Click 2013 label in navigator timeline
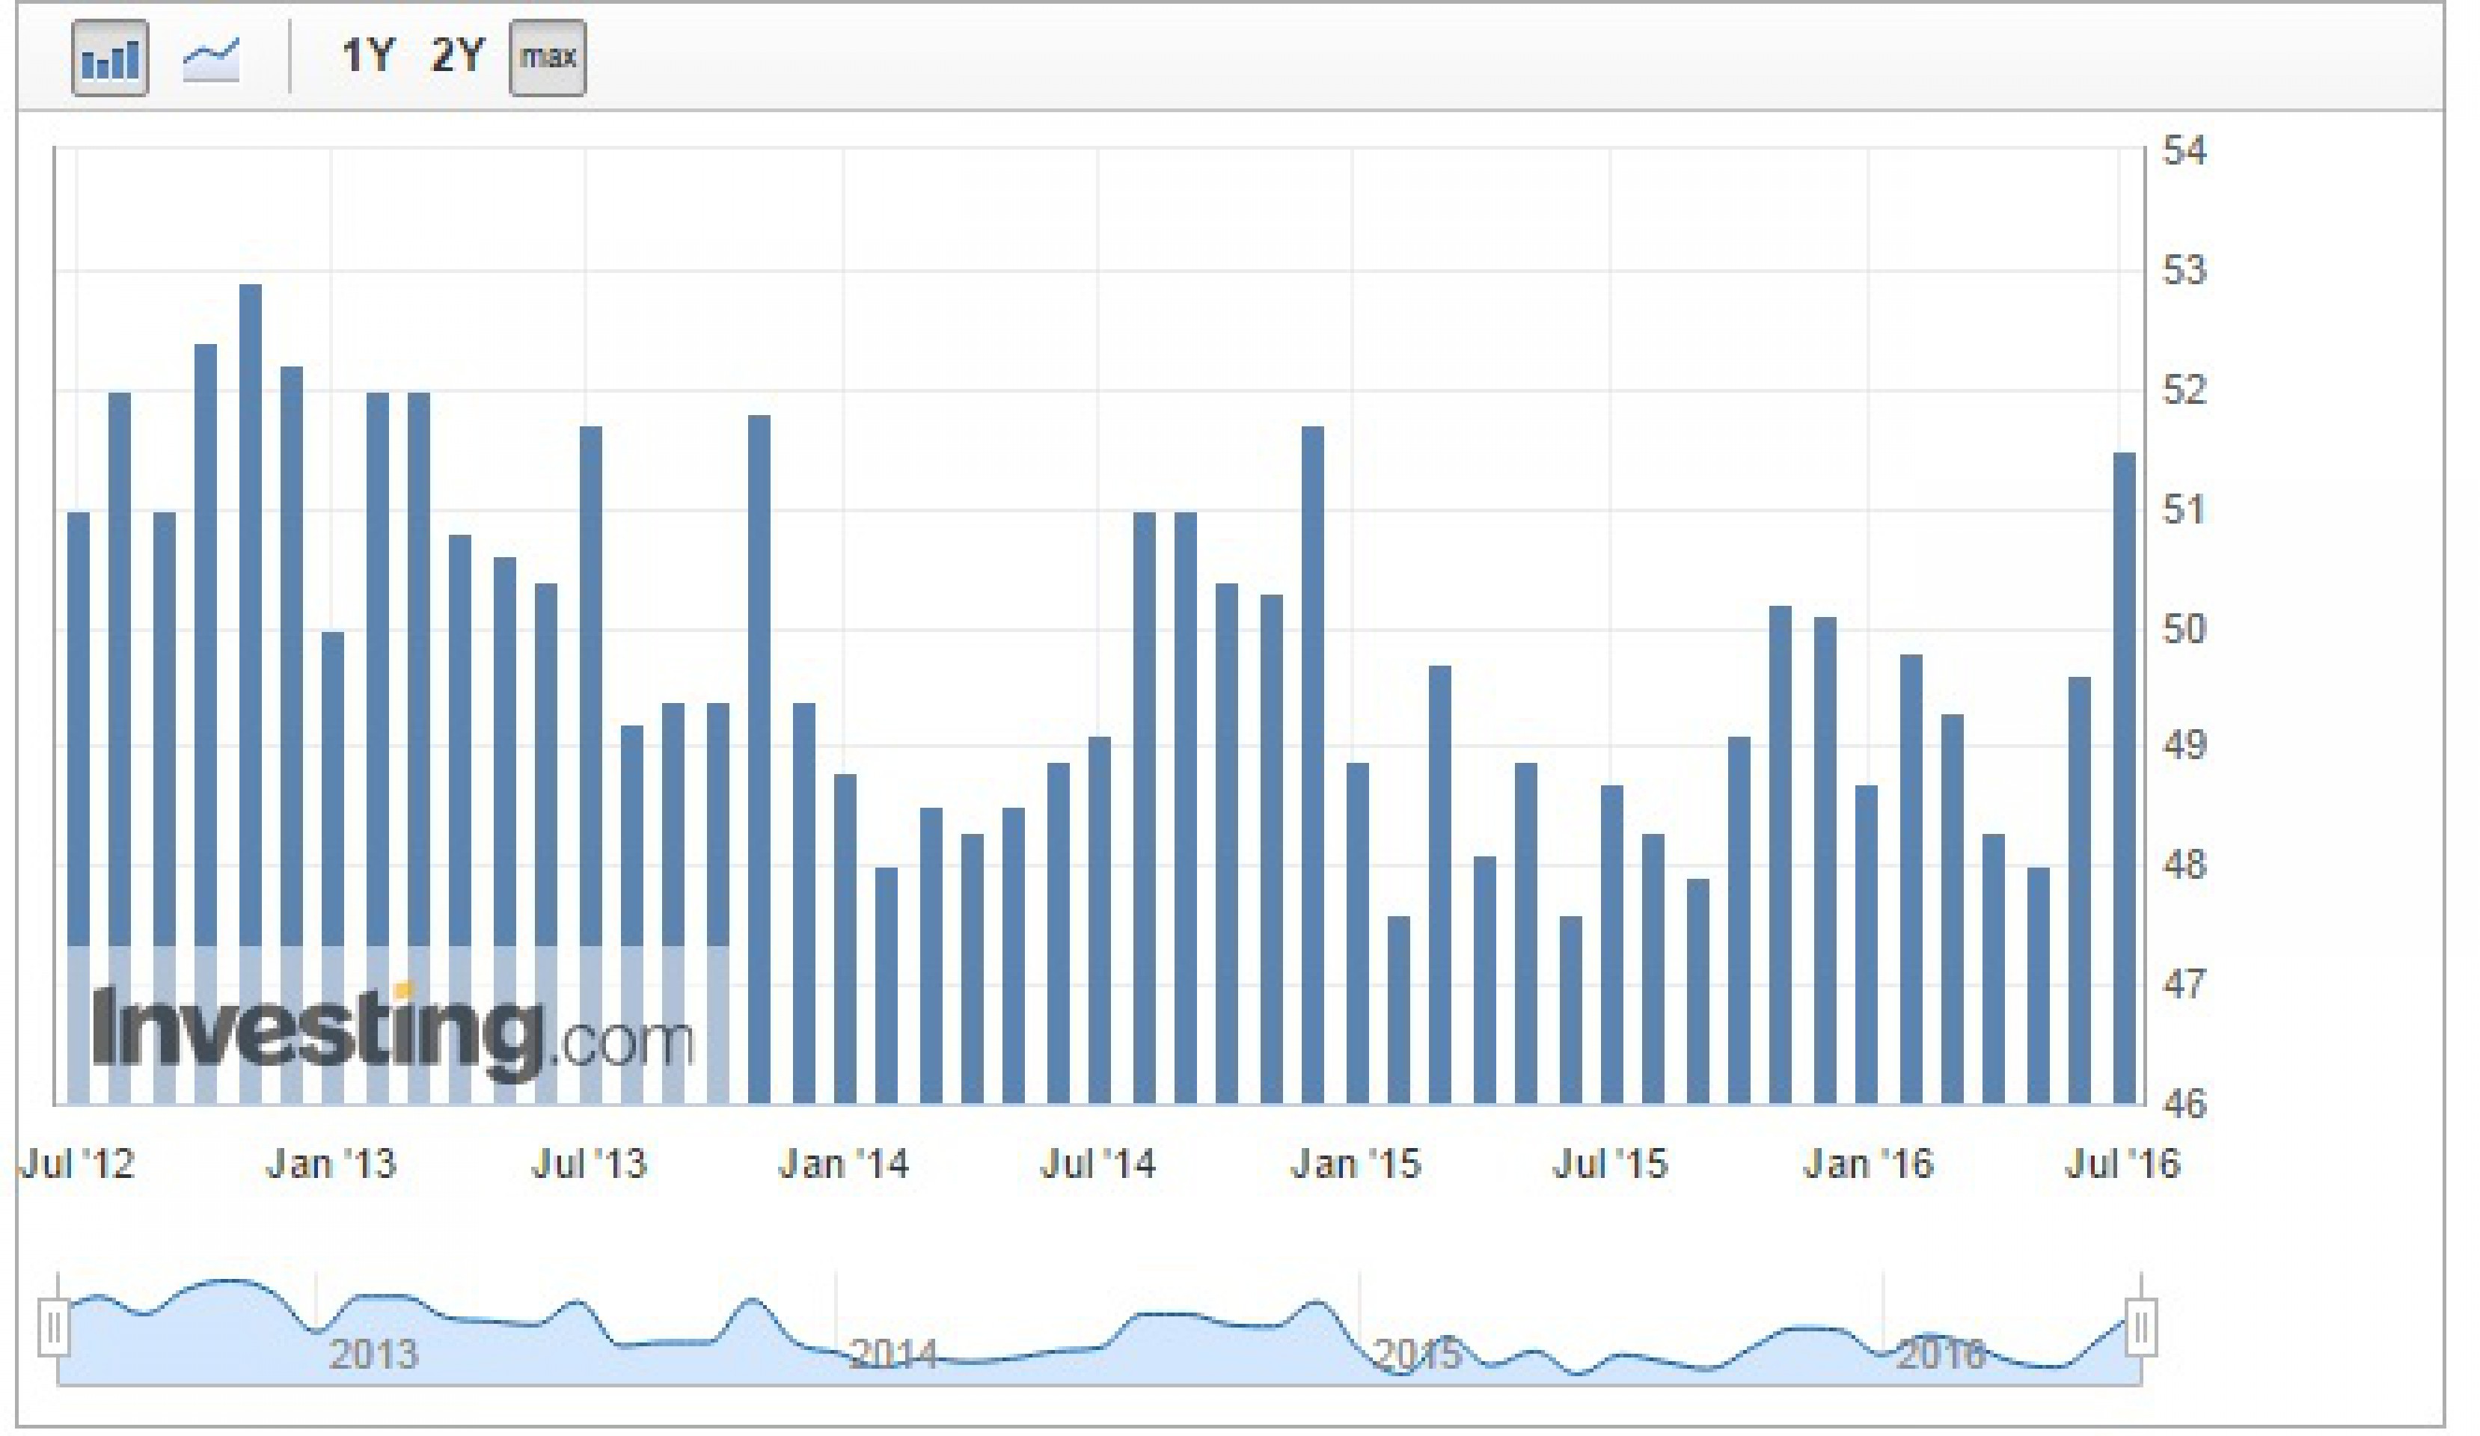 click(373, 1354)
